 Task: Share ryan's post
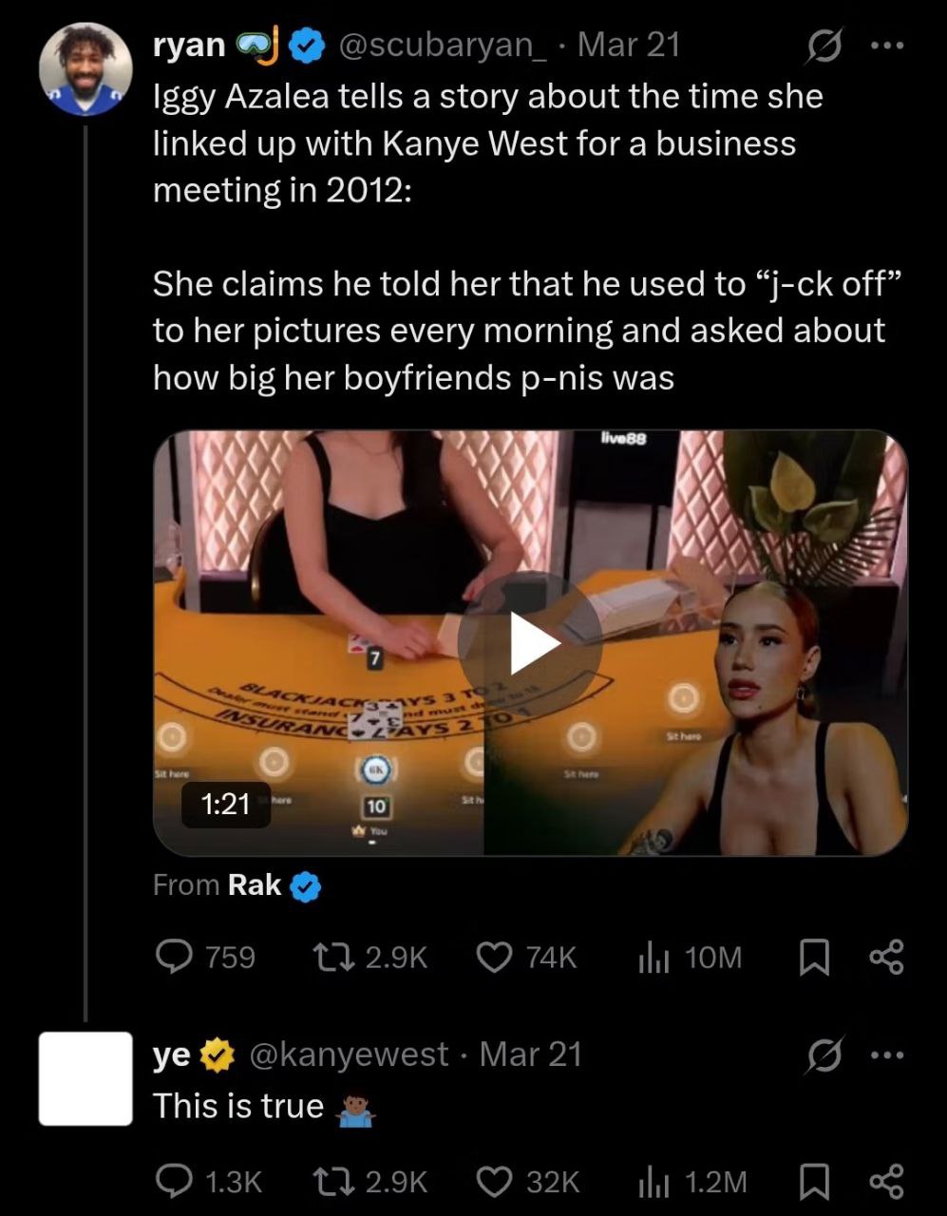tap(886, 957)
